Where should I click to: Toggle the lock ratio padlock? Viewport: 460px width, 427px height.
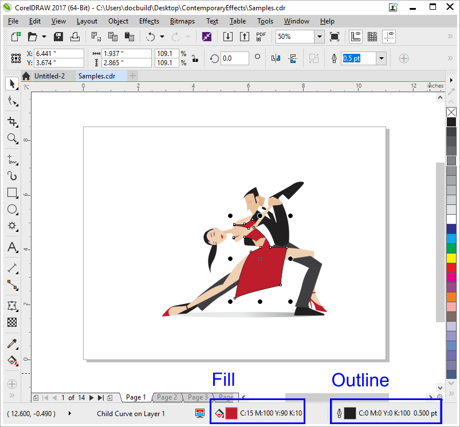pyautogui.click(x=195, y=58)
